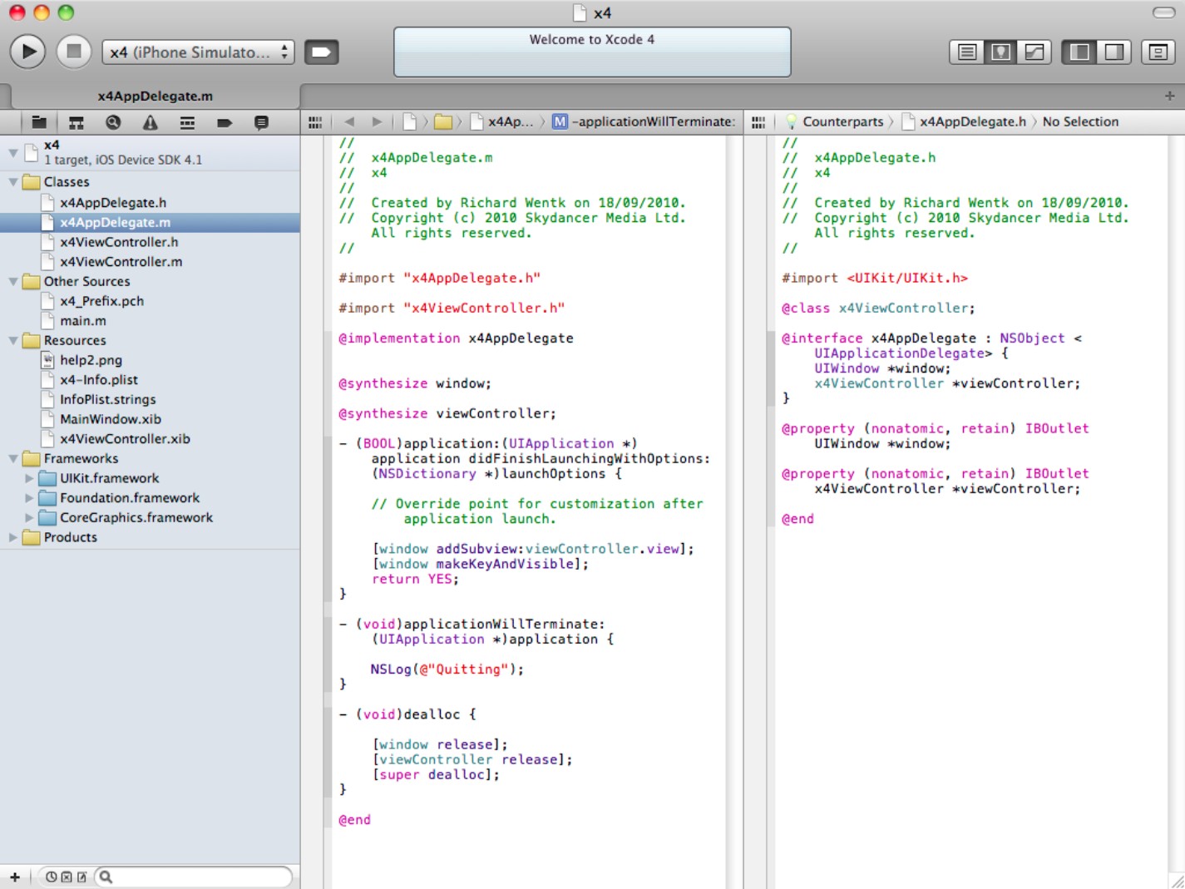The height and width of the screenshot is (889, 1185).
Task: Collapse the Frameworks group
Action: click(13, 458)
